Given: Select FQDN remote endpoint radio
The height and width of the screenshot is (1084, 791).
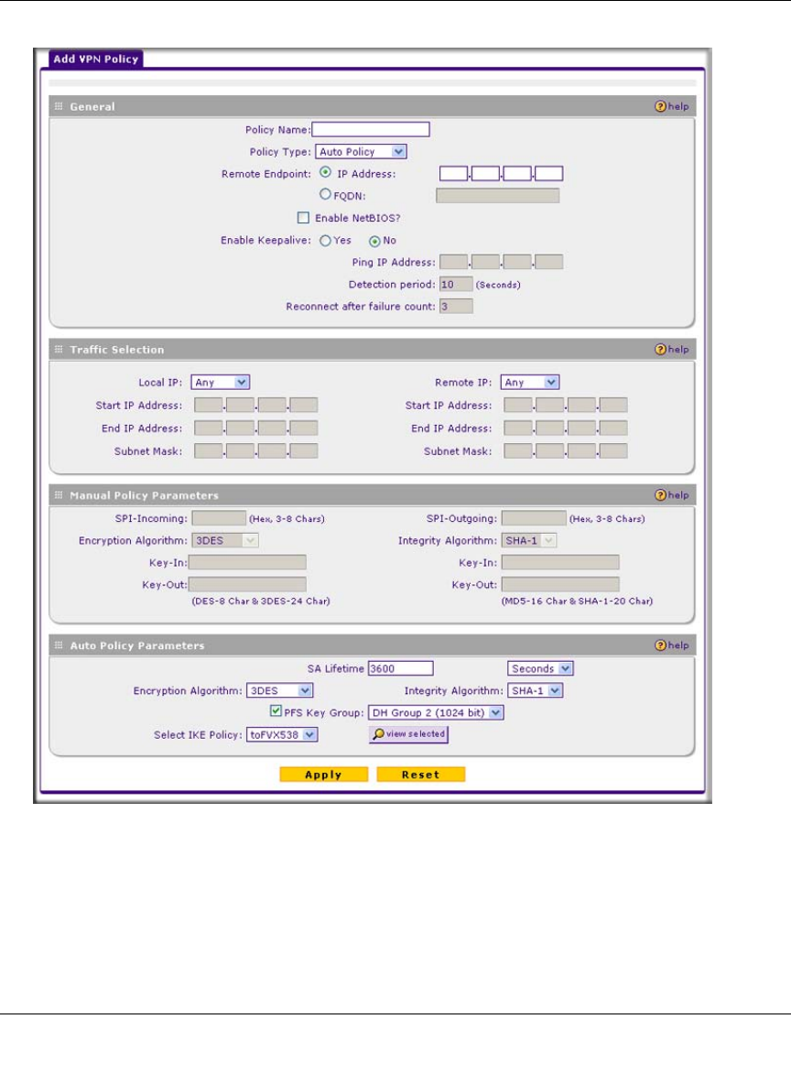Looking at the screenshot, I should (325, 194).
